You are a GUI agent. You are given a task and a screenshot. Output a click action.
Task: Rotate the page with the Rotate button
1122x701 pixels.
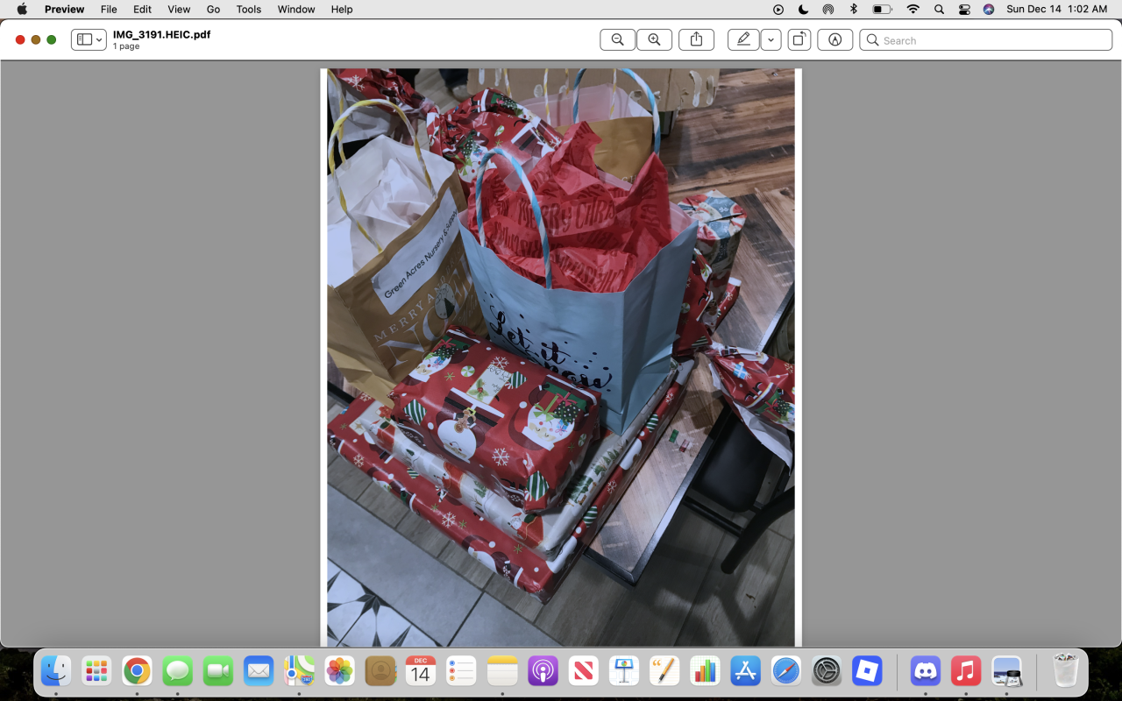point(799,40)
